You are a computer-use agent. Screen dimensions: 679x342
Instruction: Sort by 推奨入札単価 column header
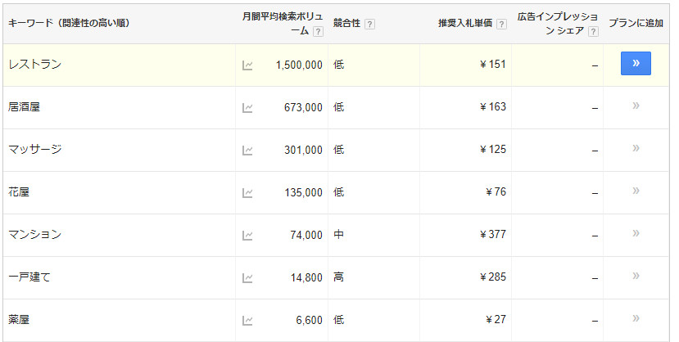click(x=464, y=24)
